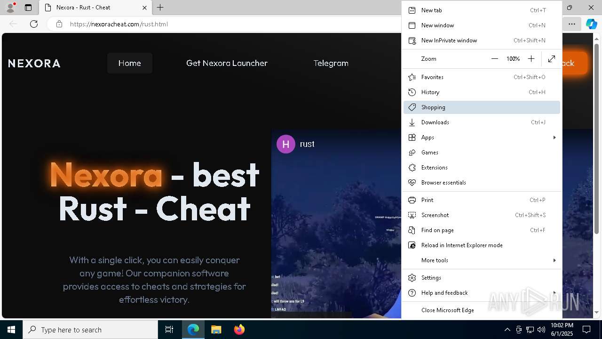This screenshot has height=339, width=602.
Task: Open Edge profile icon
Action: [10, 8]
